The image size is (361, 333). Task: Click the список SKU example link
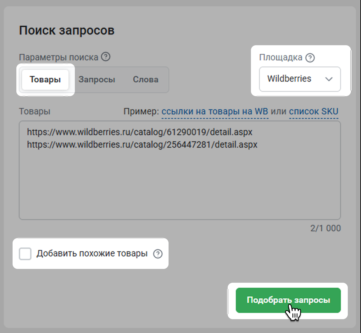(x=314, y=112)
